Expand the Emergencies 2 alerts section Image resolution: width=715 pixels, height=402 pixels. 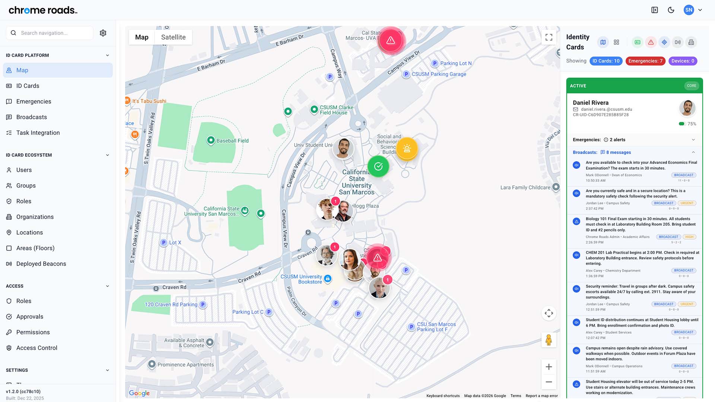[x=693, y=140]
